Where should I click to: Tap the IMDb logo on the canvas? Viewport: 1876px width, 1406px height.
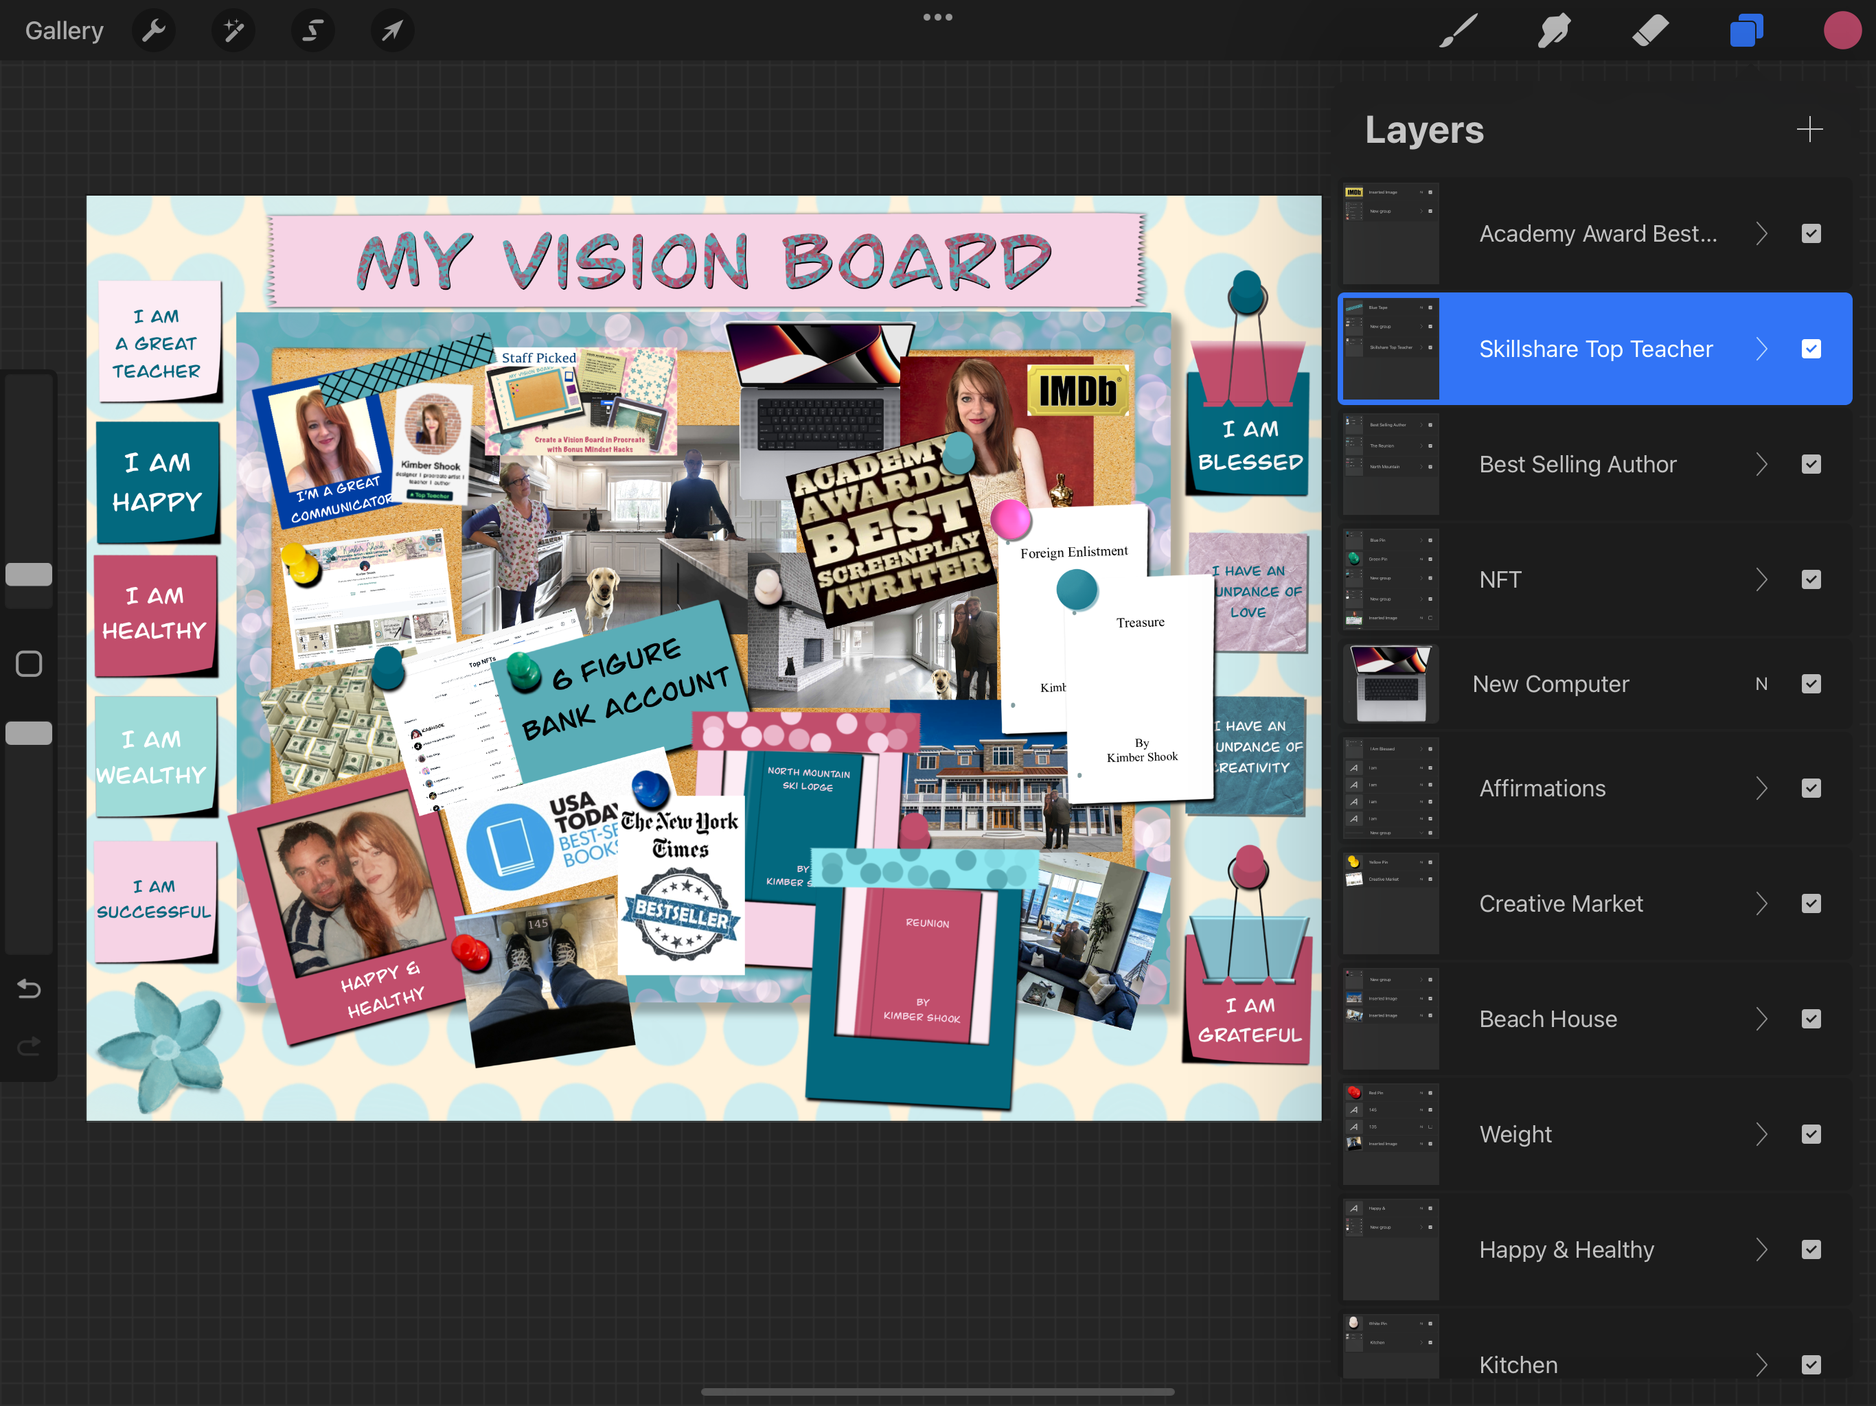click(1078, 391)
